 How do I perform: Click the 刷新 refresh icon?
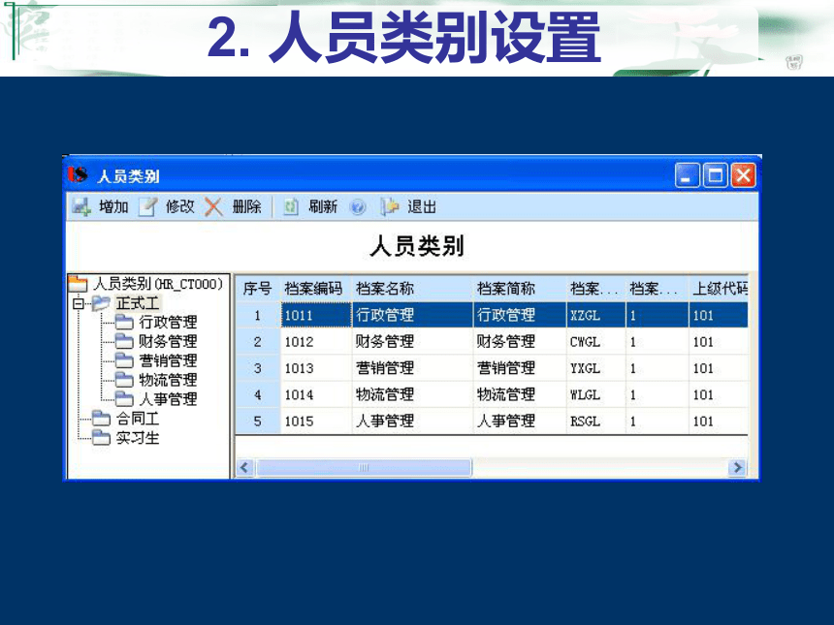[290, 206]
